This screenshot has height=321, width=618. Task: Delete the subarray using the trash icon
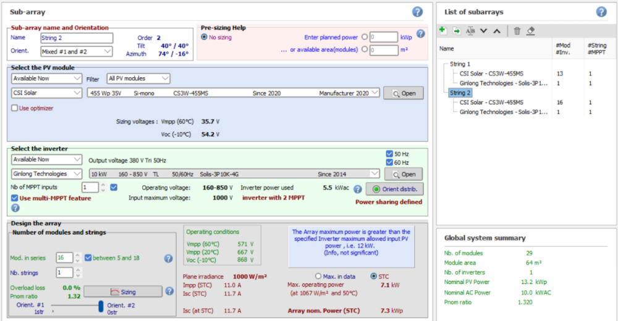point(517,30)
